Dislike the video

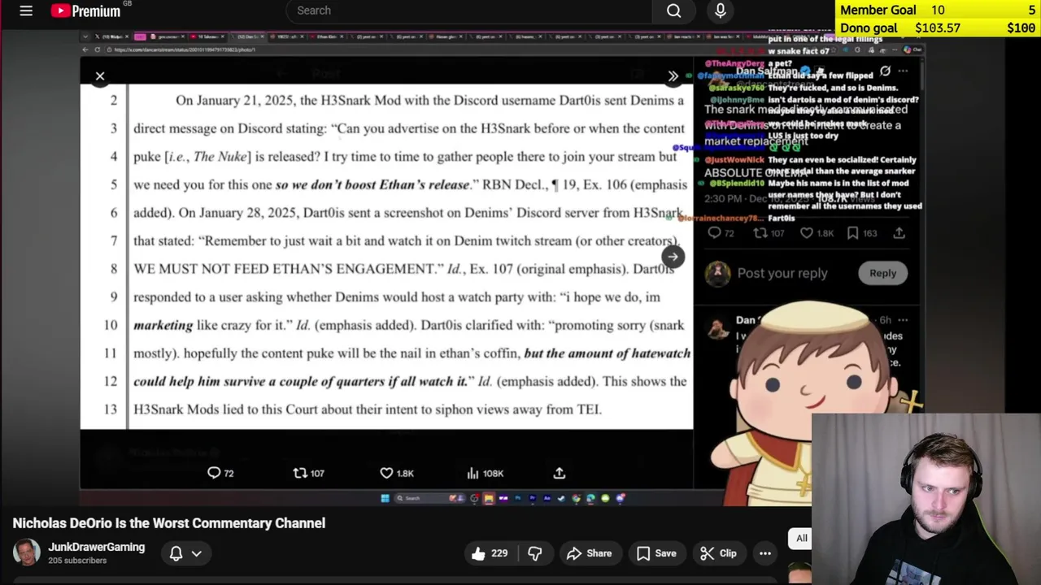[534, 553]
